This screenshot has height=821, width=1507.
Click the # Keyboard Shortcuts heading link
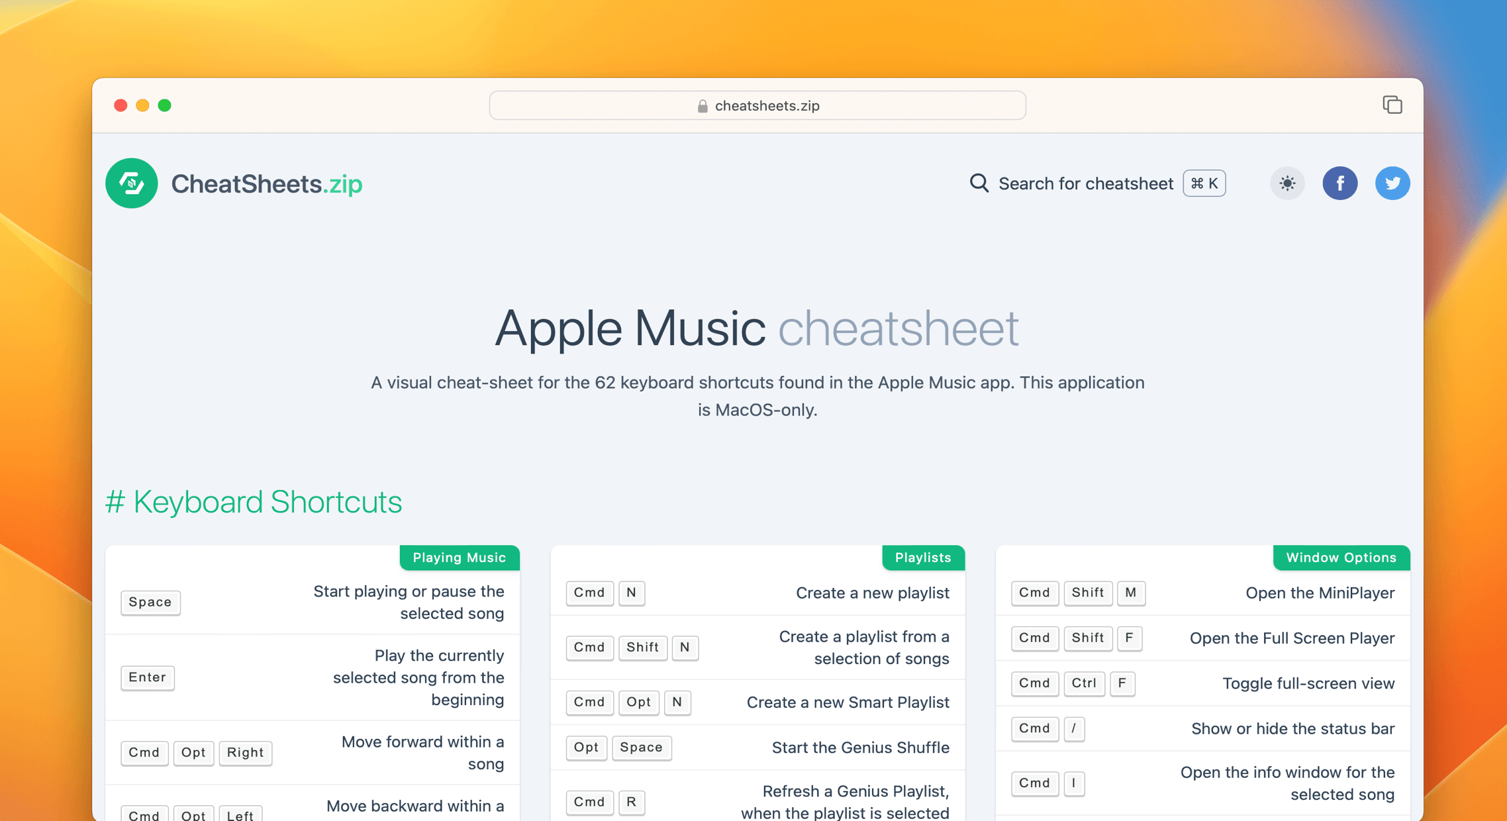[254, 502]
